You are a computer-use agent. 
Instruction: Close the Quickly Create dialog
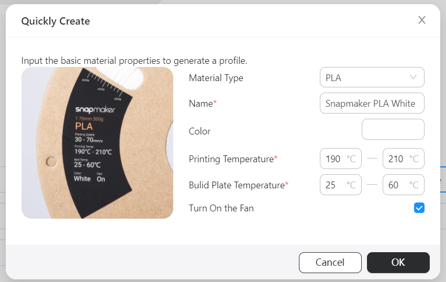click(422, 20)
